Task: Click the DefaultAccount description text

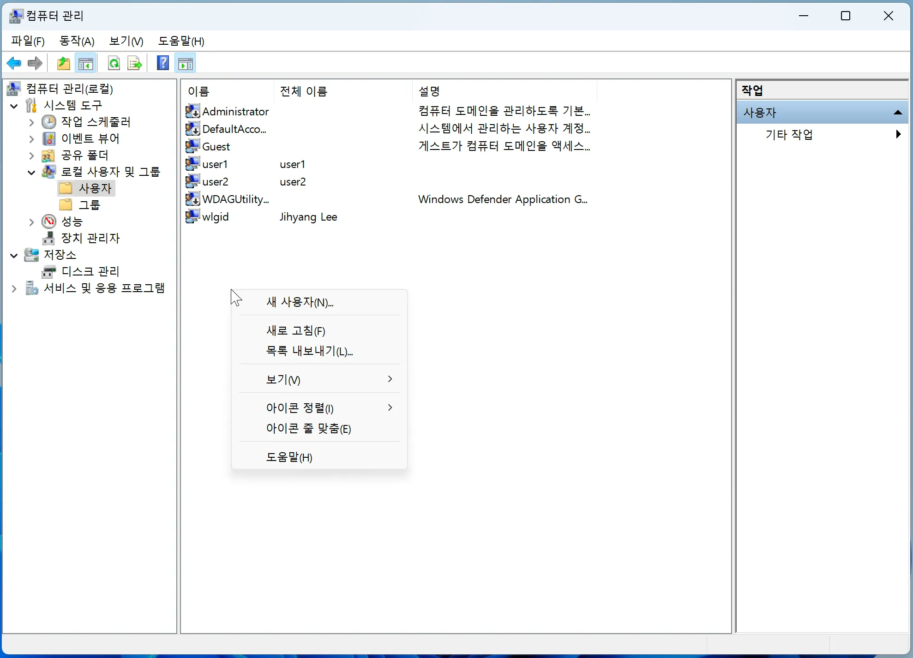Action: [x=504, y=129]
